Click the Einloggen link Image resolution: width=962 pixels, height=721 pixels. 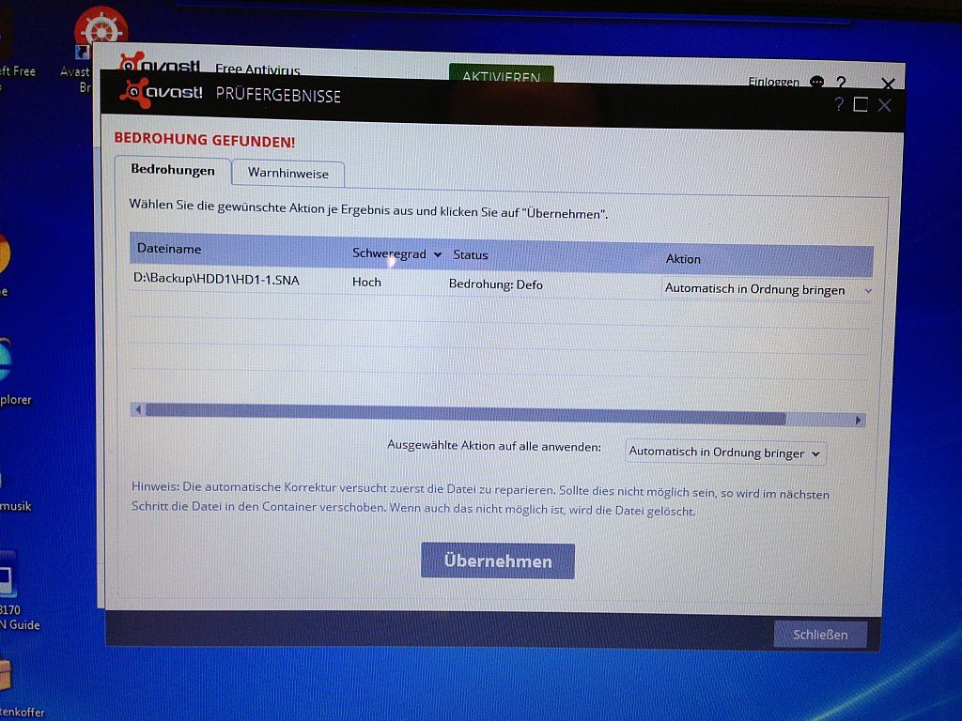tap(773, 83)
